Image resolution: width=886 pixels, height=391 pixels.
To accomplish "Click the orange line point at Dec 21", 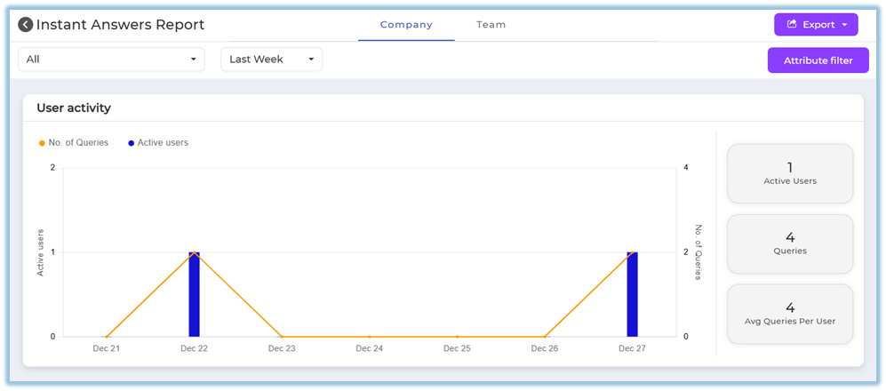I will [x=107, y=337].
